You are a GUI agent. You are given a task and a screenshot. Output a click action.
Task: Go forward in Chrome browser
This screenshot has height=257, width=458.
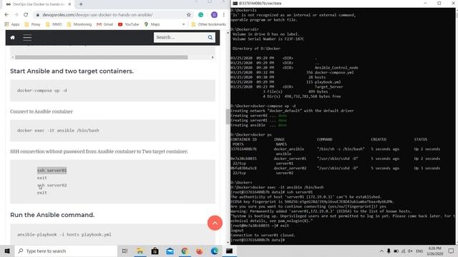point(16,14)
